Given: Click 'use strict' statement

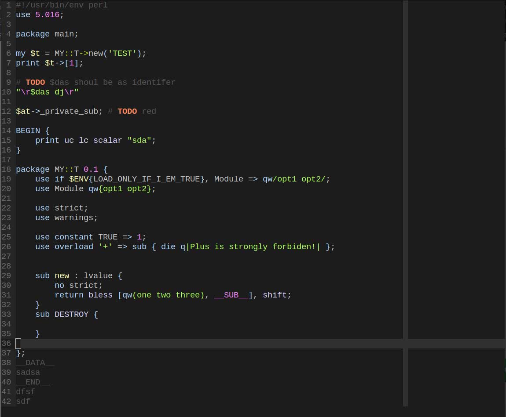Looking at the screenshot, I should [62, 208].
